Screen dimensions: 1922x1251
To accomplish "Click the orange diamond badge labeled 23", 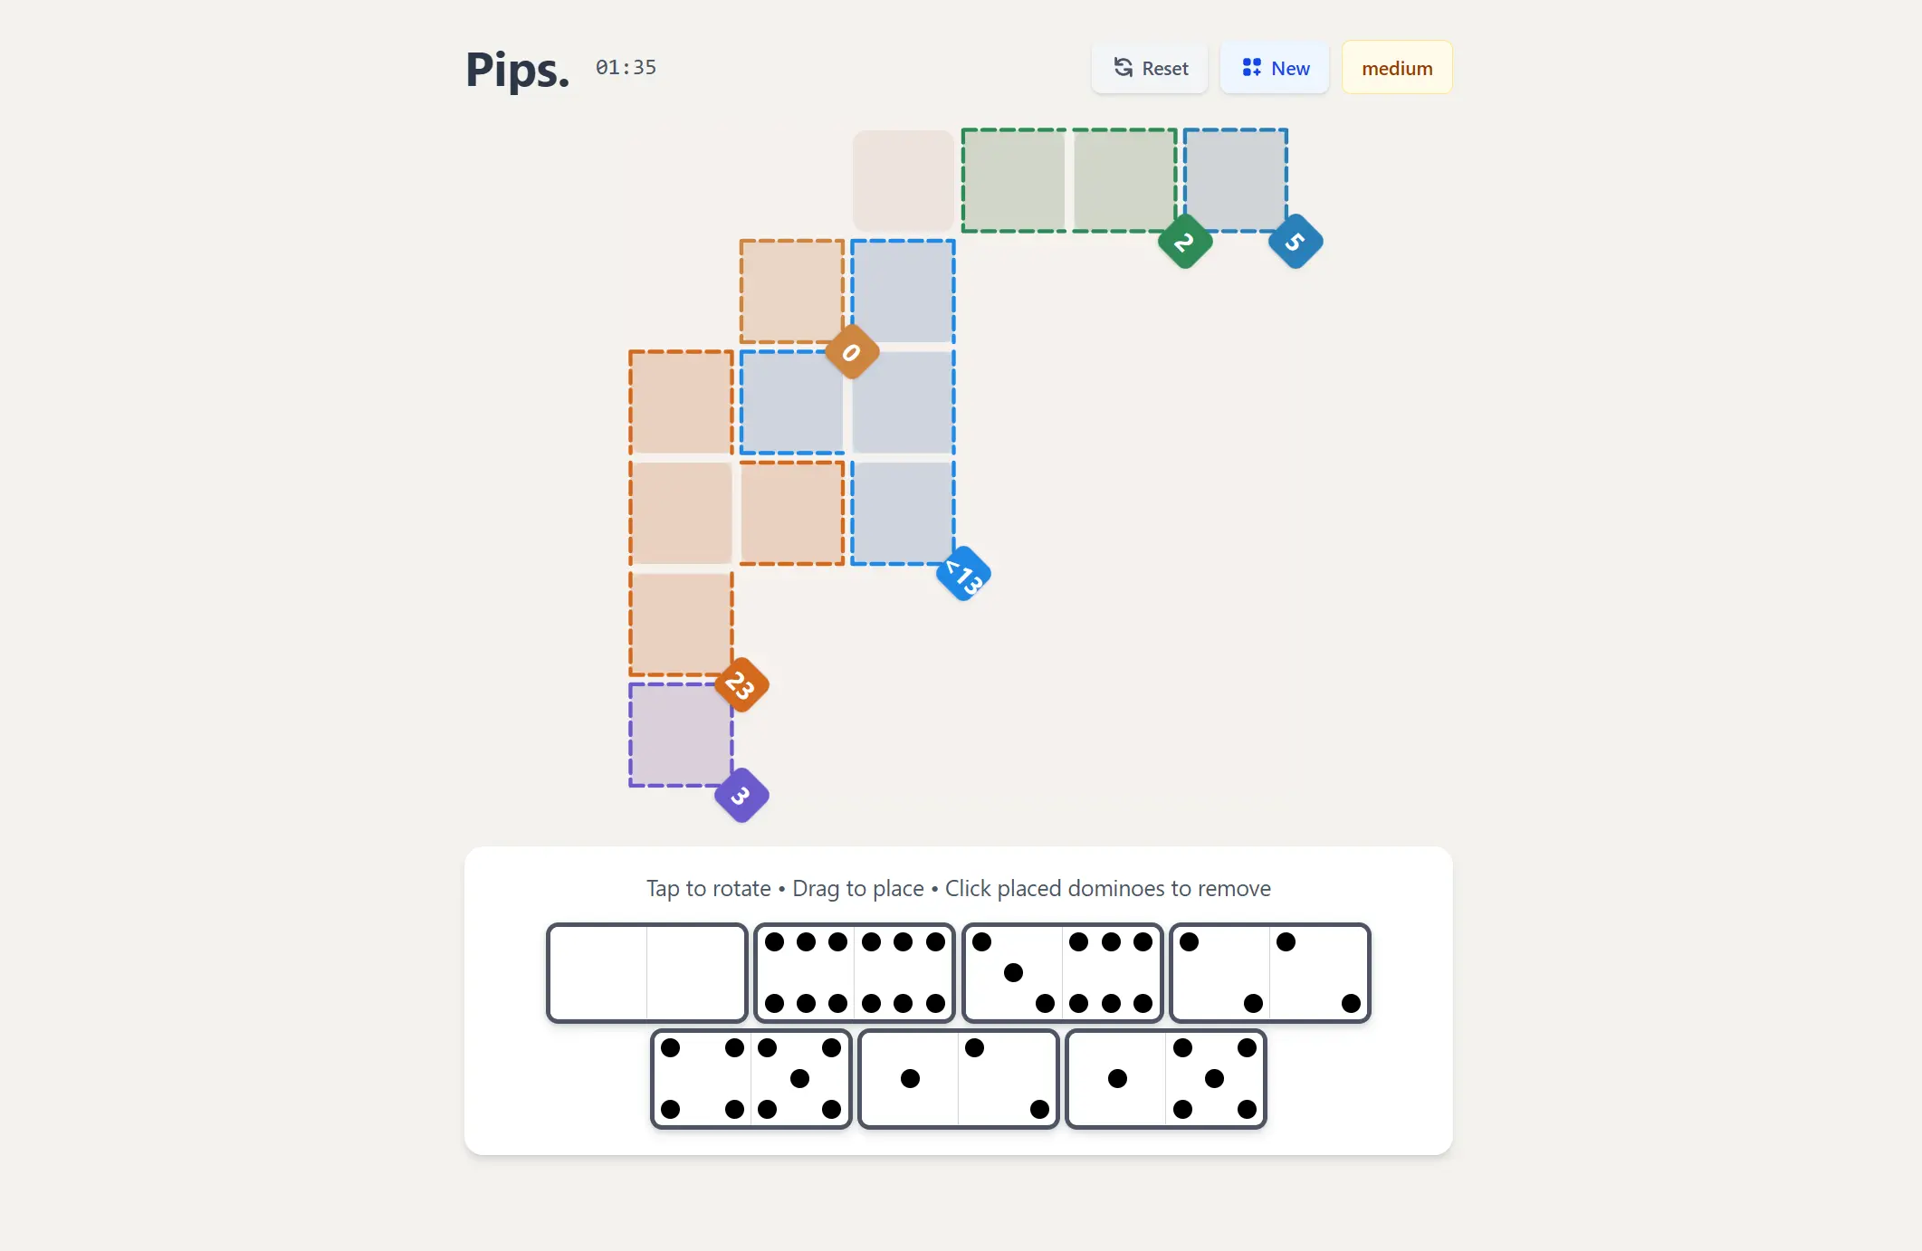I will click(x=741, y=685).
